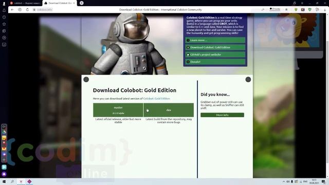Viewport: 329px width, 185px height.
Task: Open the video play icon in the sidebar
Action: click(4, 38)
